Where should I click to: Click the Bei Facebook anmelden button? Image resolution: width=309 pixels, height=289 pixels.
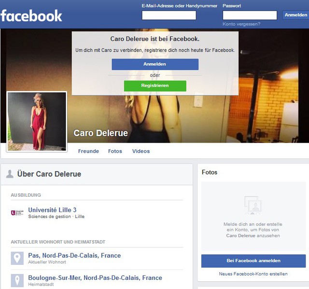click(x=253, y=261)
